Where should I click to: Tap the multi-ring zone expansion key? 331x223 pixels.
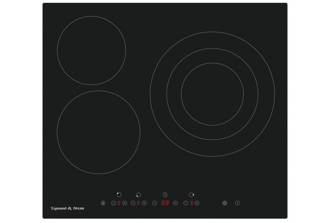(x=225, y=203)
